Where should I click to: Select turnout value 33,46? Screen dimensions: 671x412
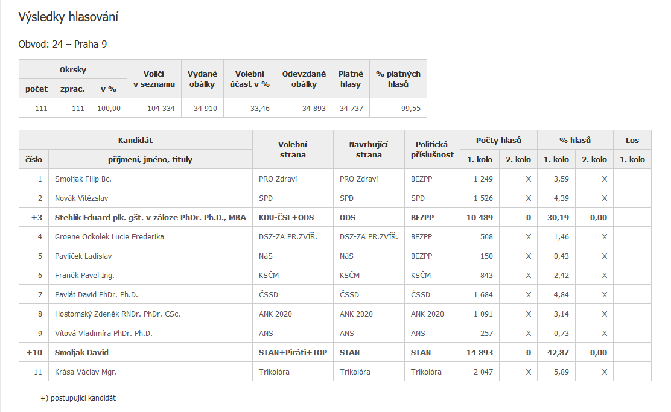pyautogui.click(x=259, y=108)
